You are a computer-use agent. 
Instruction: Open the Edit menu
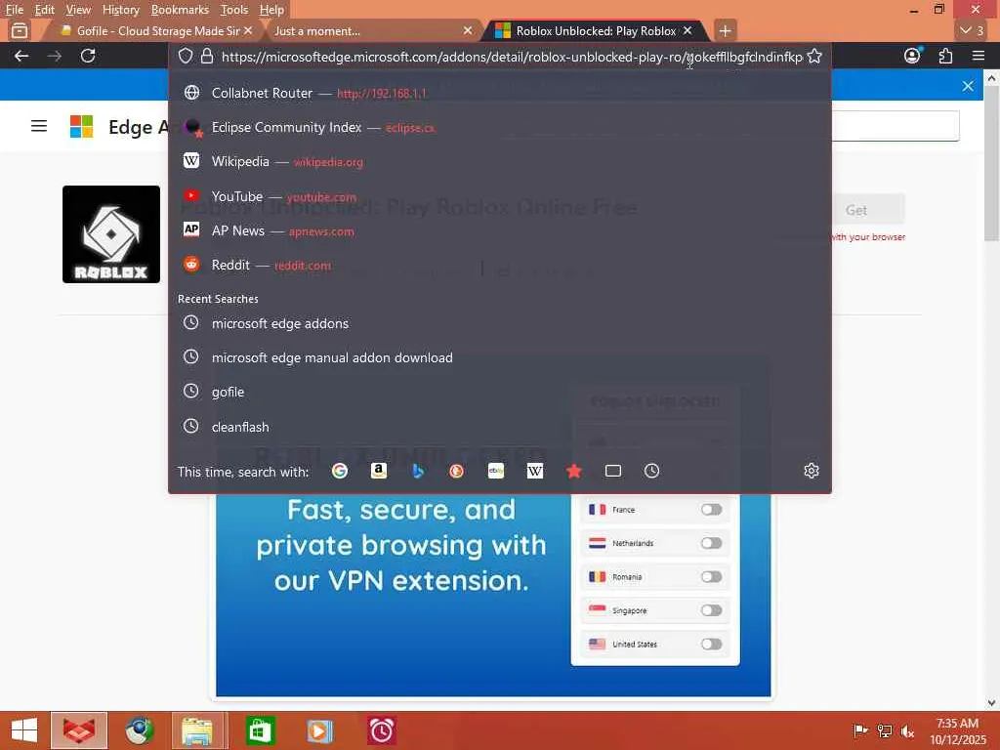point(44,10)
